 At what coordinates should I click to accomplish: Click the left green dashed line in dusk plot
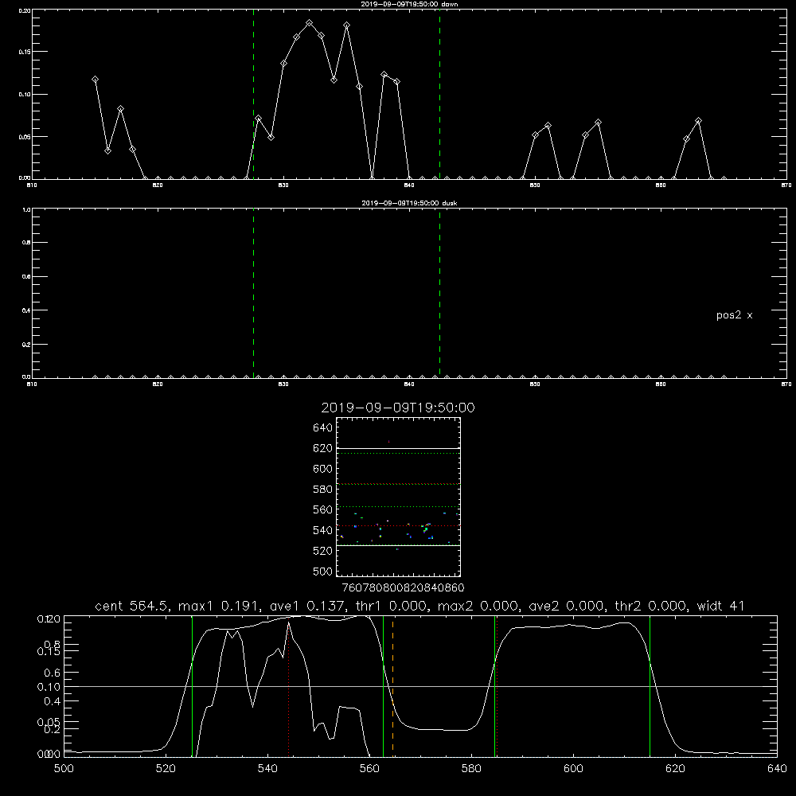[x=253, y=293]
